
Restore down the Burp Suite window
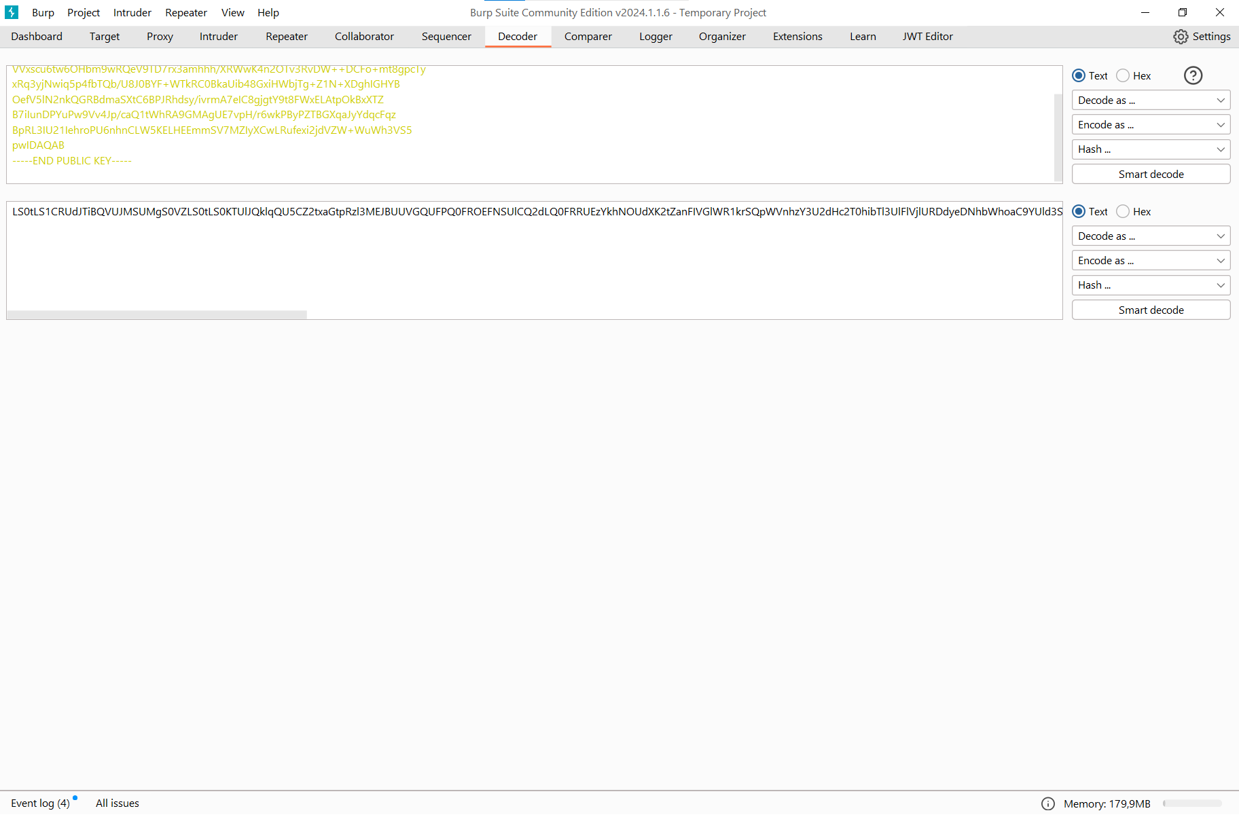1183,12
